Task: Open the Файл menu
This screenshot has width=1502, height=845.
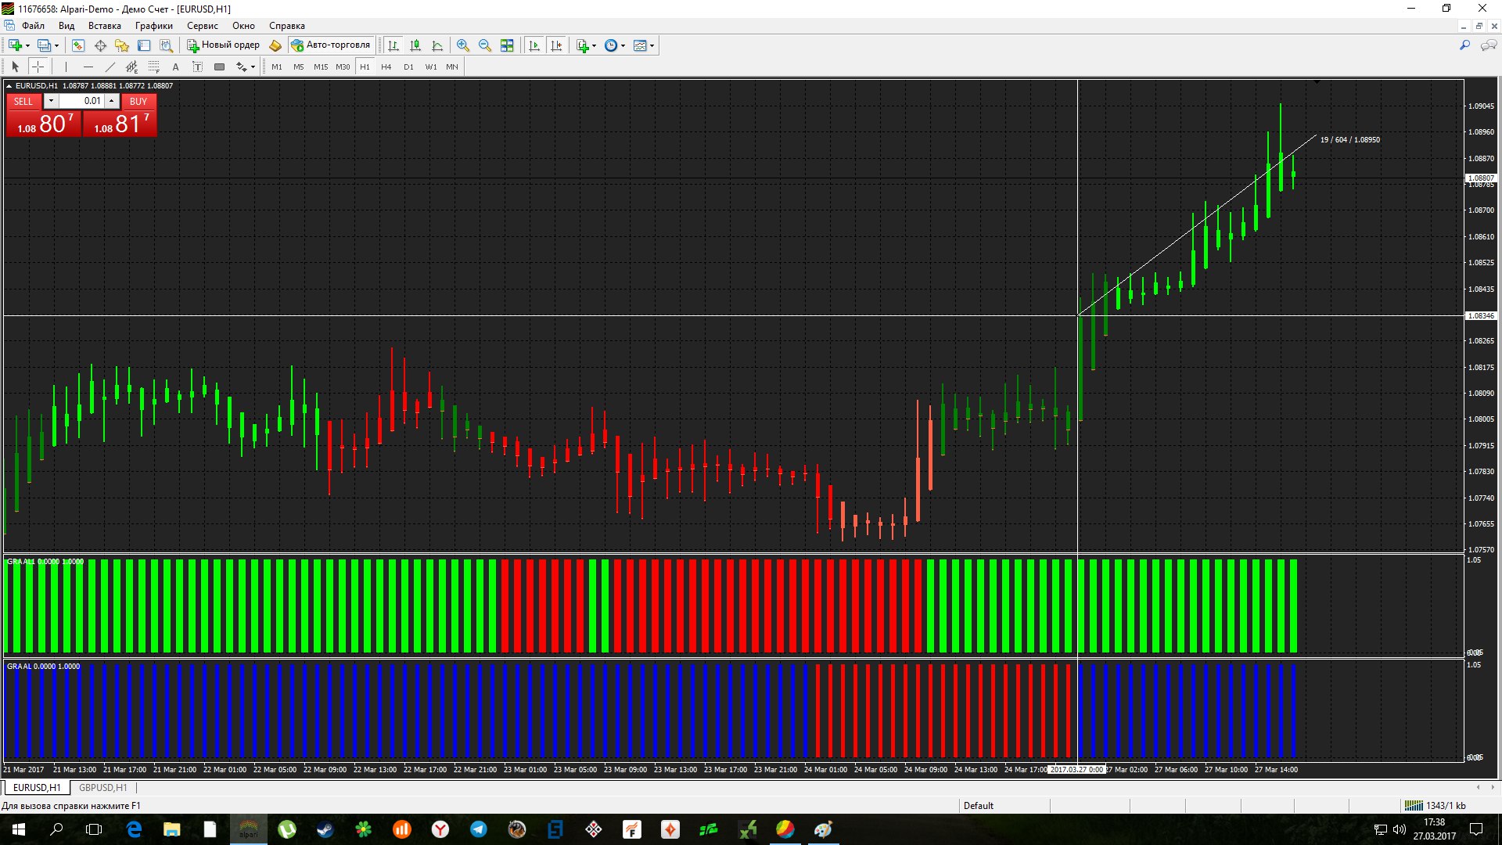Action: pyautogui.click(x=33, y=26)
